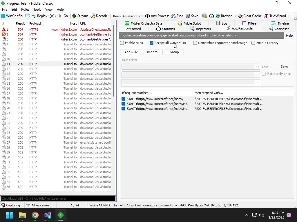The image size is (297, 222).
Task: Switch to the FiddlerScript tab
Action: (189, 23)
